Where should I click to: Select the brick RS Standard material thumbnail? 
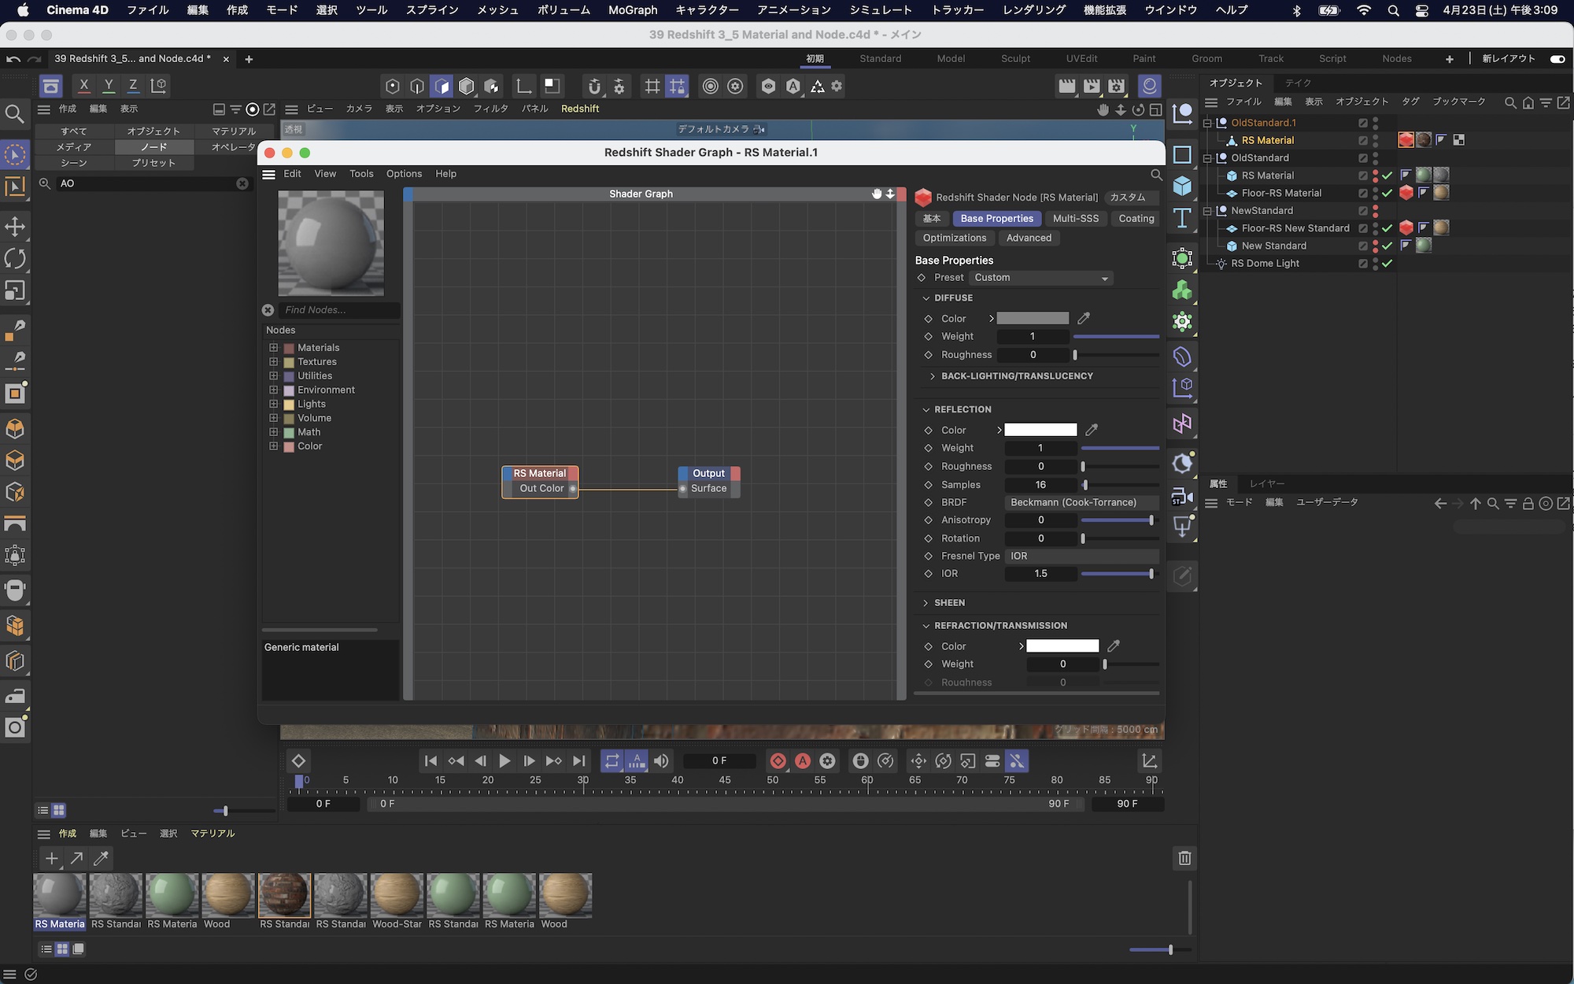click(x=284, y=895)
